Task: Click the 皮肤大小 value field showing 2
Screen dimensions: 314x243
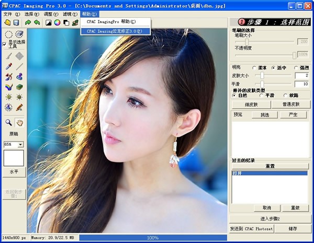Action: pyautogui.click(x=301, y=76)
